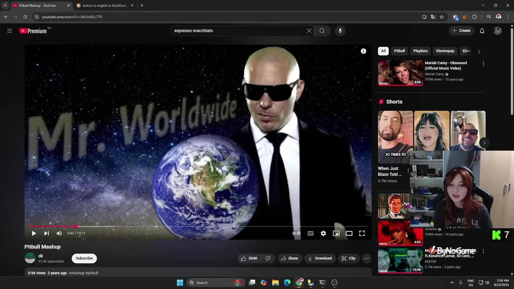Open Rihanna video thumbnail 4:05
This screenshot has width=514, height=289.
(x=400, y=233)
